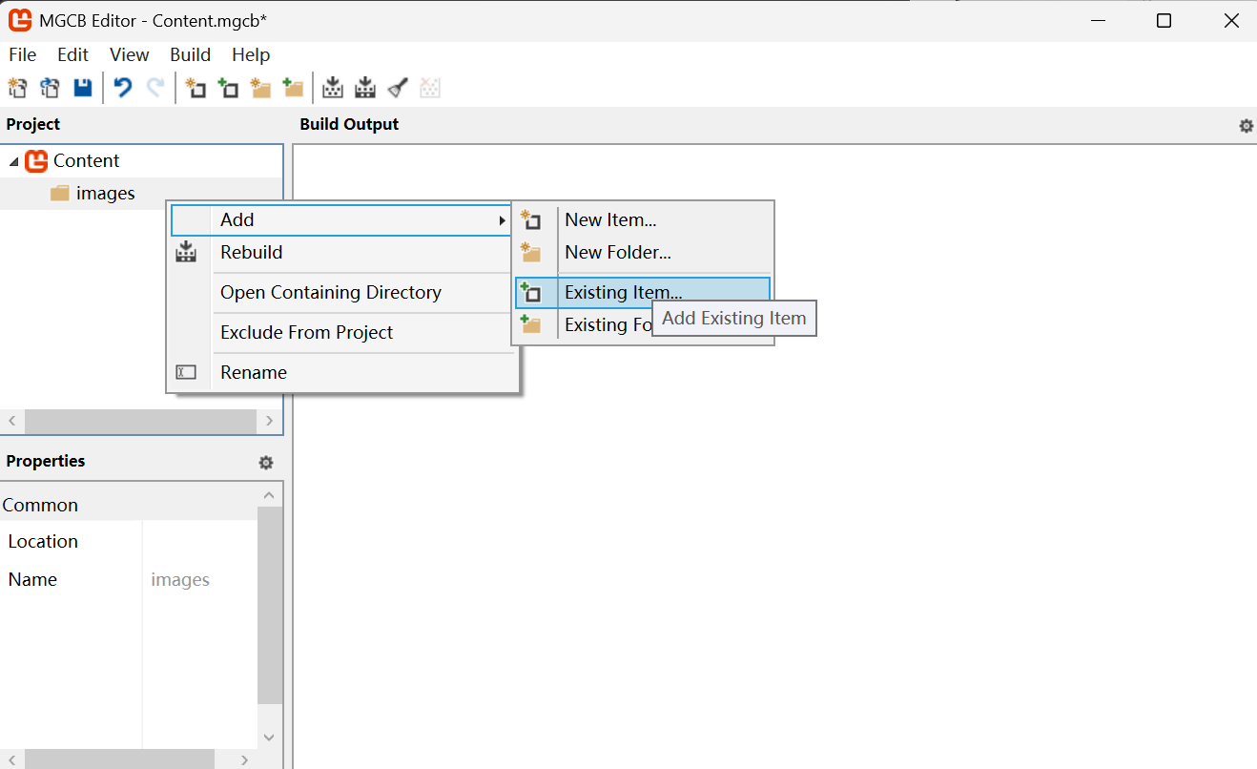This screenshot has width=1257, height=769.
Task: Click the toolbar New Item icon
Action: click(x=196, y=89)
